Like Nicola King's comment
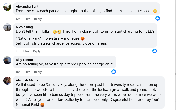 tap(26, 51)
